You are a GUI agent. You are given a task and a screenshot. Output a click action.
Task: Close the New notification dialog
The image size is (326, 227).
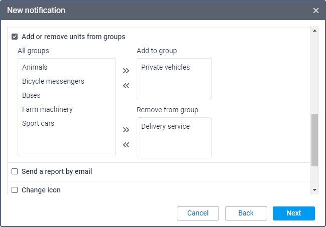[316, 11]
